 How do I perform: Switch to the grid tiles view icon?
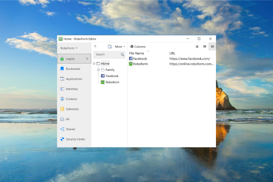pos(205,46)
